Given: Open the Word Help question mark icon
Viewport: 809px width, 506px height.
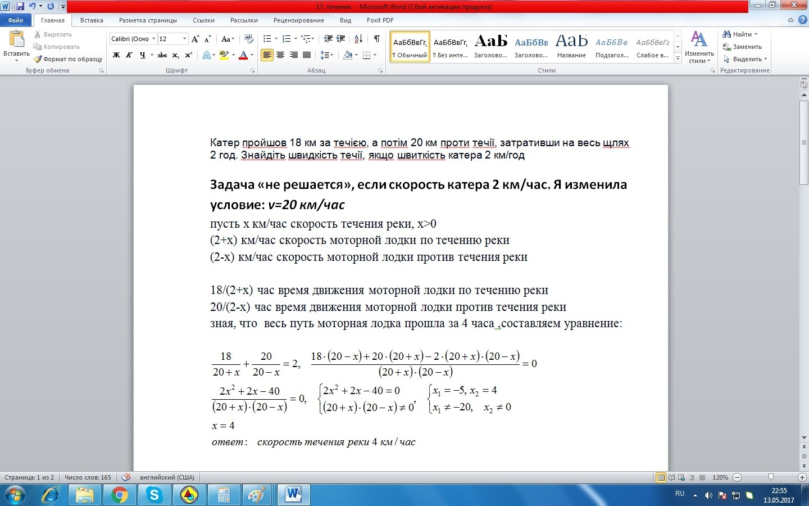Looking at the screenshot, I should (x=802, y=20).
